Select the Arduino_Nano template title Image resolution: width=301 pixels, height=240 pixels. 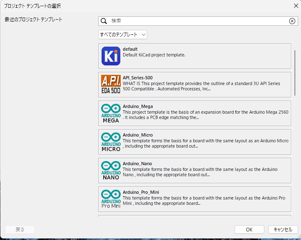(137, 164)
